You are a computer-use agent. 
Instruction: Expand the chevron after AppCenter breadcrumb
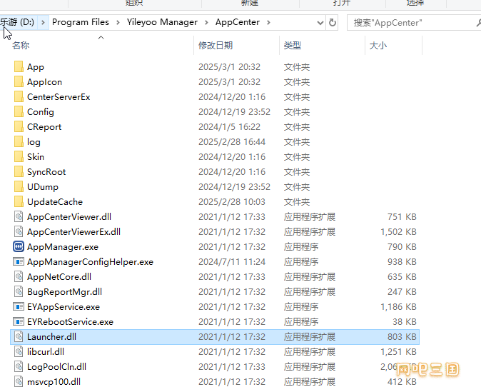[x=268, y=22]
